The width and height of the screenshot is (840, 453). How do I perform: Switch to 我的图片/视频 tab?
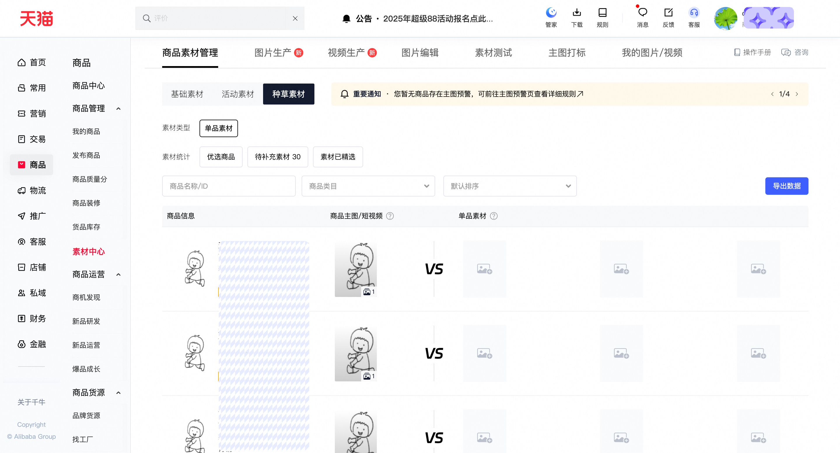tap(652, 53)
